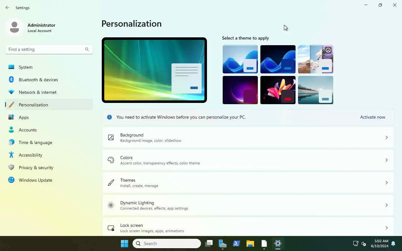Viewport: 402px width, 251px height.
Task: Click the search magnifier in Find a setting
Action: click(x=87, y=49)
